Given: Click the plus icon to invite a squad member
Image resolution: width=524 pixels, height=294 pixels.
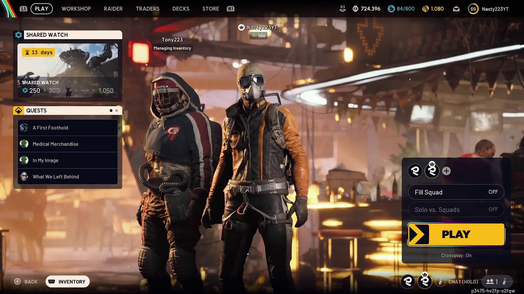Looking at the screenshot, I should [x=446, y=171].
